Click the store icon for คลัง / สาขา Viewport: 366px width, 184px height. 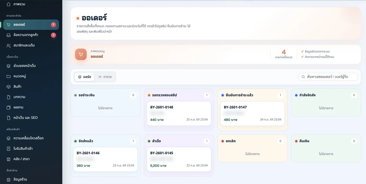click(9, 159)
